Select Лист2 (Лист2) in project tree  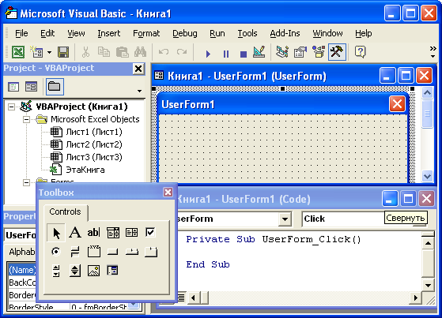pos(94,144)
